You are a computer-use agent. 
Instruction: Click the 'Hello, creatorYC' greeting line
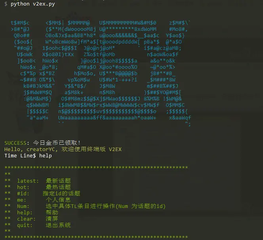(x=63, y=149)
